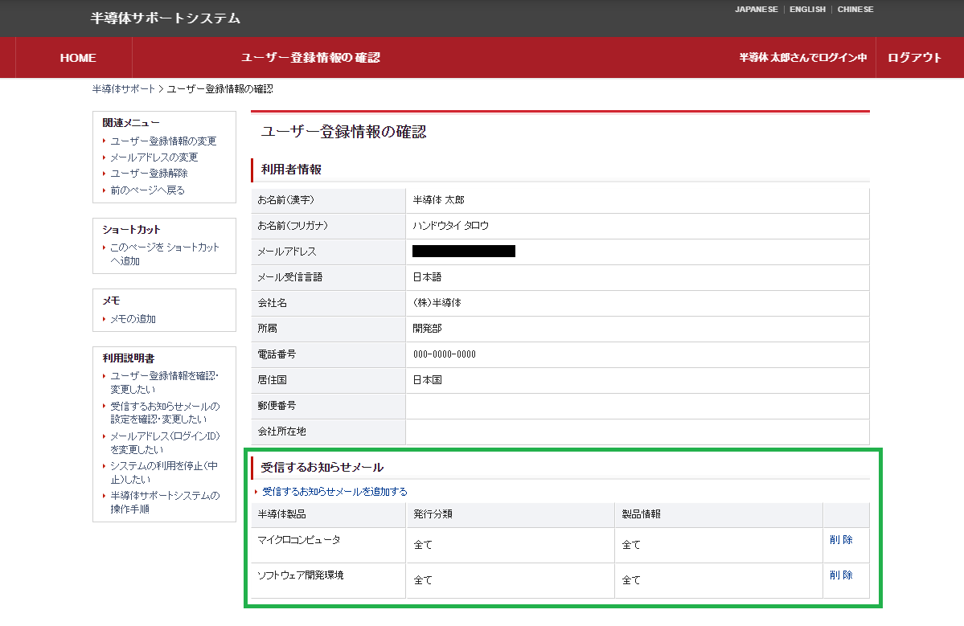Image resolution: width=964 pixels, height=626 pixels.
Task: Delete the マイクロコンピュータ mail row
Action: [841, 540]
